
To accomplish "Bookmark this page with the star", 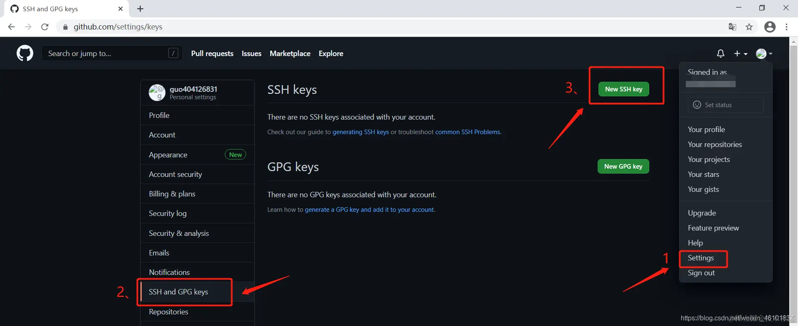I will 749,27.
